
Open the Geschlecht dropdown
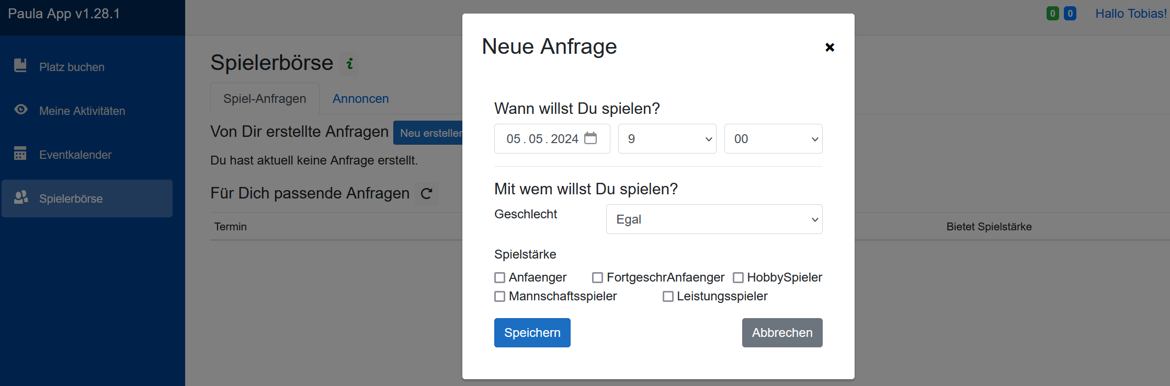(x=714, y=219)
